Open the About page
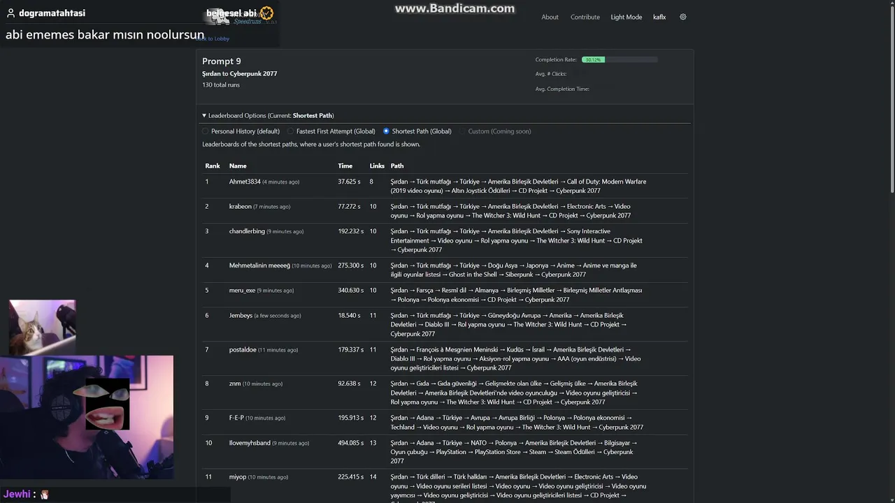895x503 pixels. [550, 17]
